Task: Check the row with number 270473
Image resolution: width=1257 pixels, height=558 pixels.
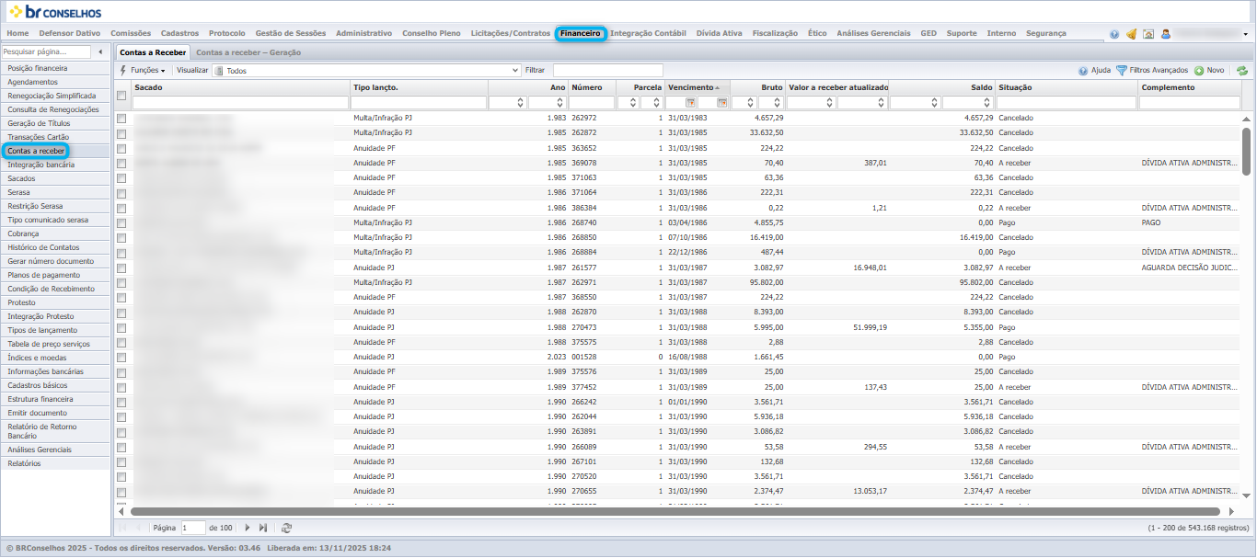Action: (121, 327)
